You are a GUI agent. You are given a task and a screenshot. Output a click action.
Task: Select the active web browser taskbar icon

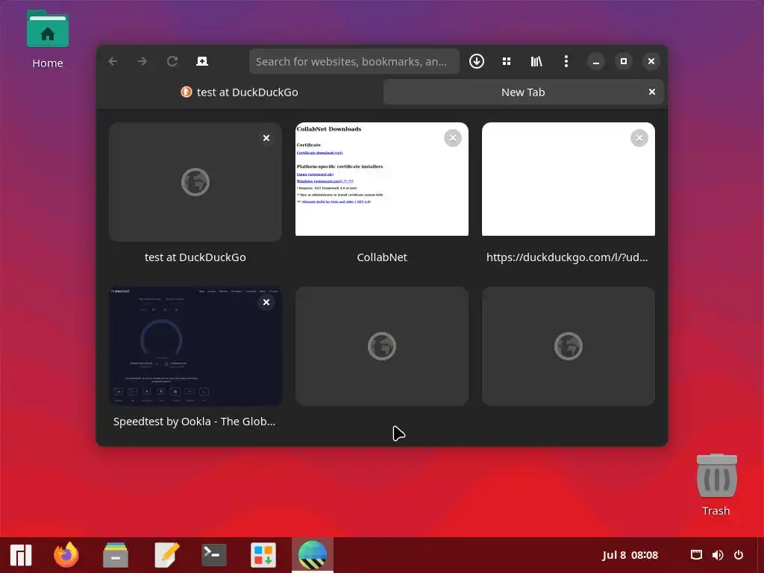click(313, 555)
